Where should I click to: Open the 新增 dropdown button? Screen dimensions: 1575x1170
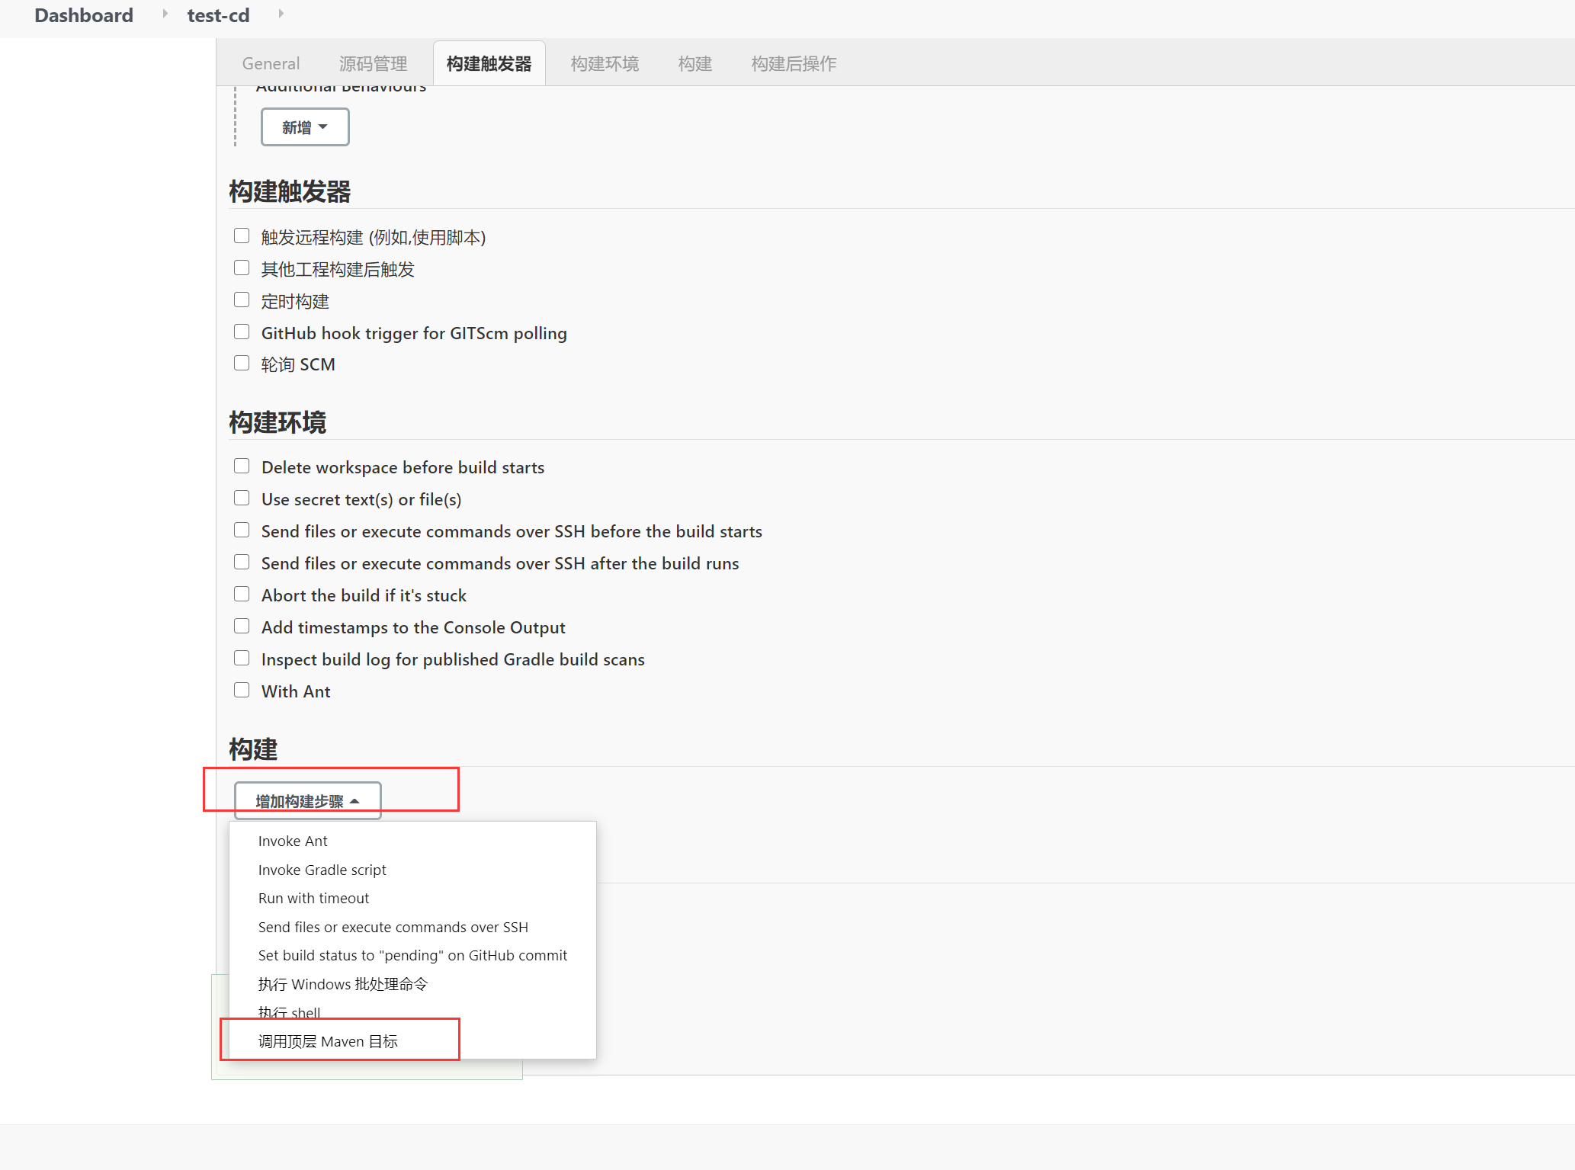click(305, 127)
